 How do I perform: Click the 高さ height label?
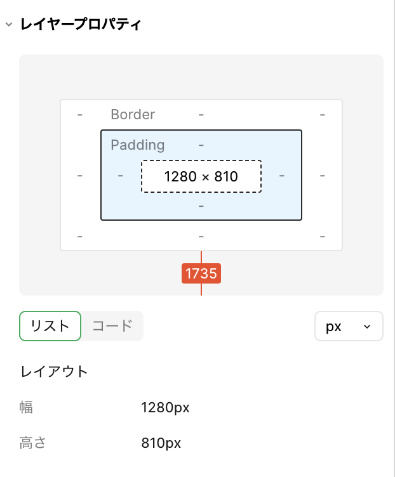(33, 443)
